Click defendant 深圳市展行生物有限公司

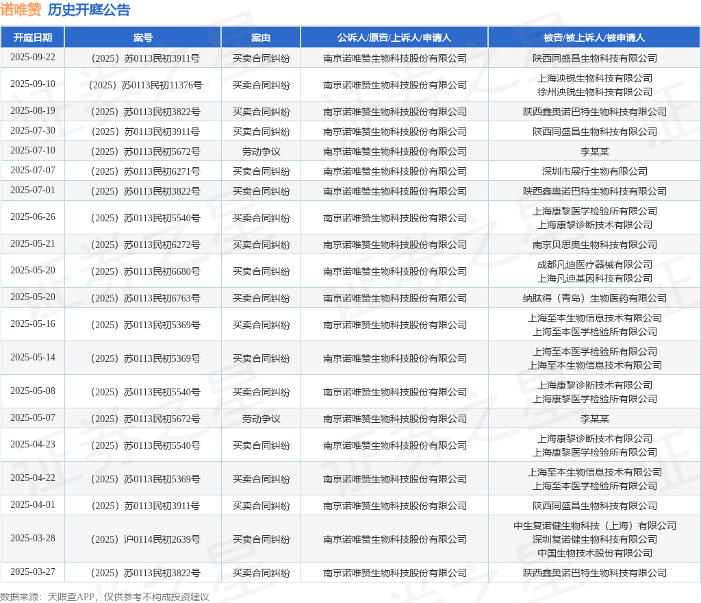[x=595, y=171]
